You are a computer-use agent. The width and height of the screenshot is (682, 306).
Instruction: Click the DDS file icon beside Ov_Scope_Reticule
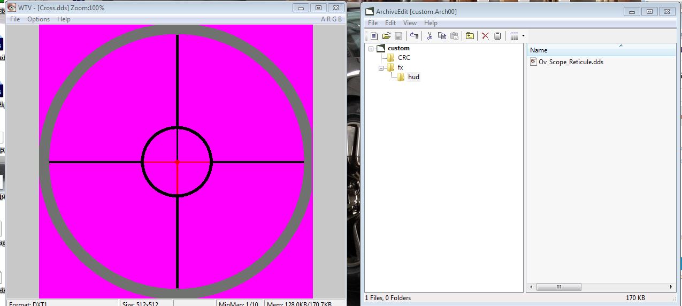(x=533, y=62)
